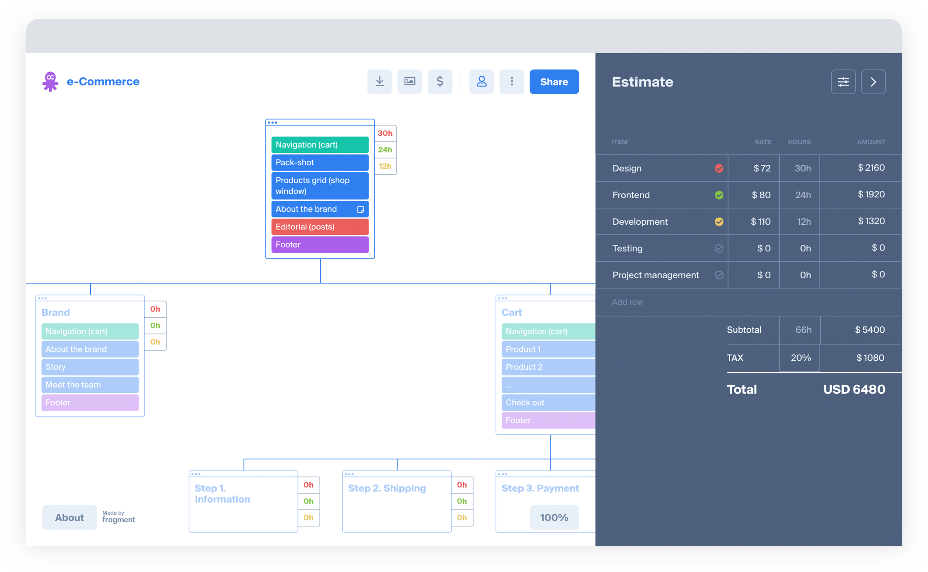Screen dimensions: 928x572
Task: Click note icon on About the brand
Action: 360,209
